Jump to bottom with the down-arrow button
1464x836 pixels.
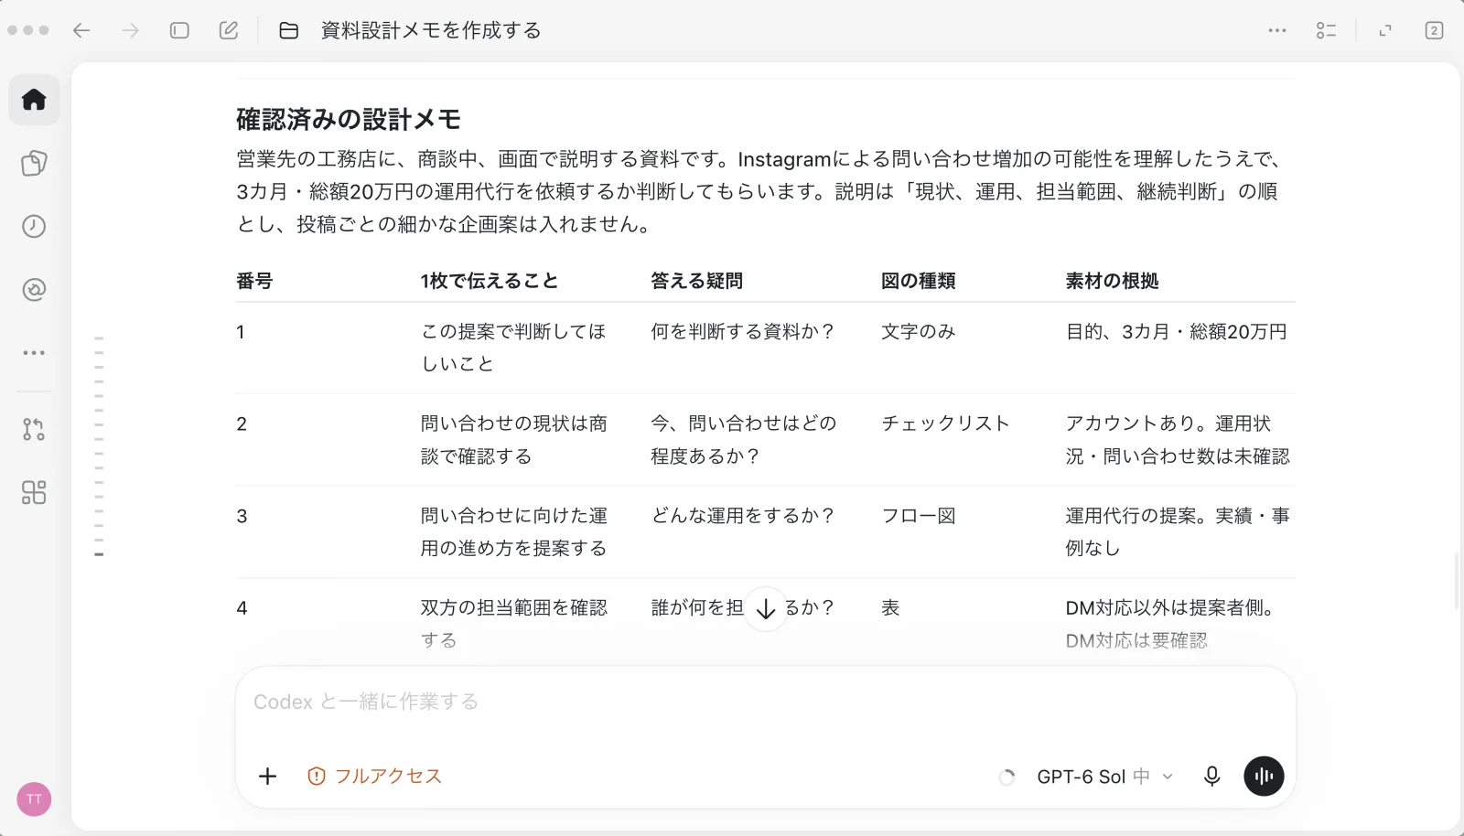click(x=766, y=609)
